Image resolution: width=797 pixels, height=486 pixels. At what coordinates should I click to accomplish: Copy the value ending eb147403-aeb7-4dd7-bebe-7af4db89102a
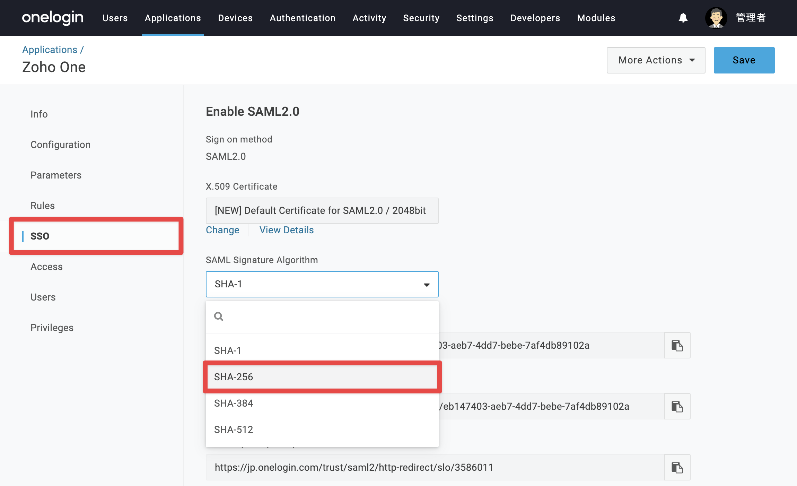677,406
